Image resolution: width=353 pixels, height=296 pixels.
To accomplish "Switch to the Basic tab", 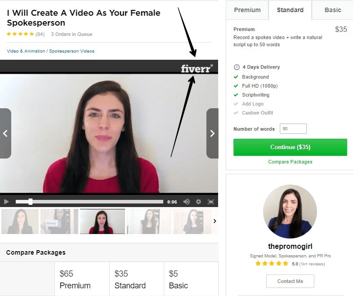I will (x=333, y=10).
